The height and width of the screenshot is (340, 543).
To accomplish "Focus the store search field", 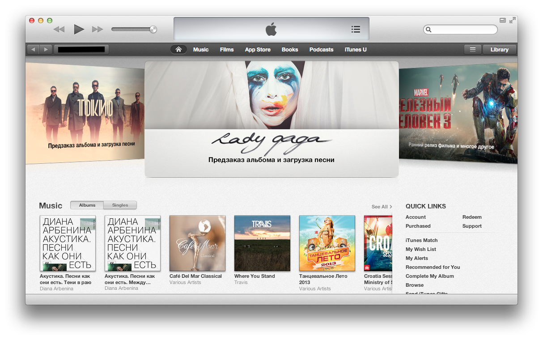I will tap(460, 30).
